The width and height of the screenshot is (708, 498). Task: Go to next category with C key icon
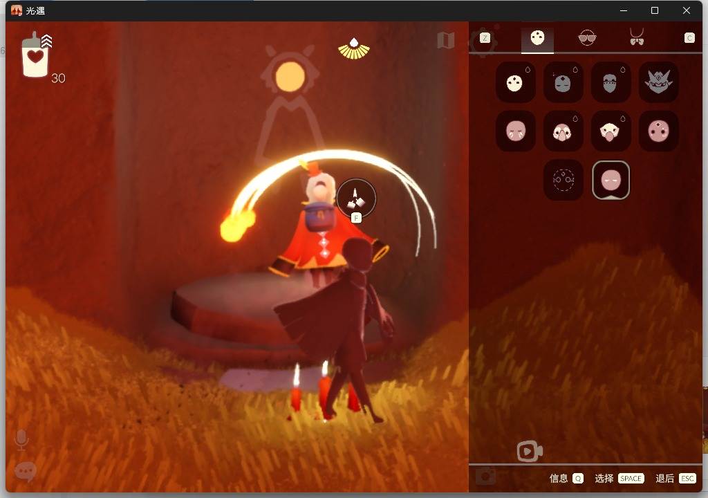click(x=689, y=38)
